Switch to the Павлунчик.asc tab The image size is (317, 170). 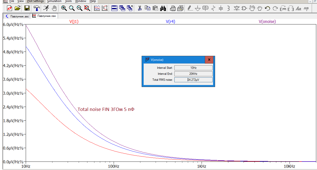[17, 16]
